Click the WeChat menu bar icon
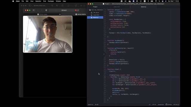Screen dimensions: 191x107 click(x=130, y=1)
